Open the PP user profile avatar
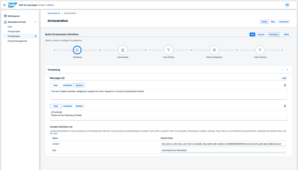298x170 pixels. (287, 5)
